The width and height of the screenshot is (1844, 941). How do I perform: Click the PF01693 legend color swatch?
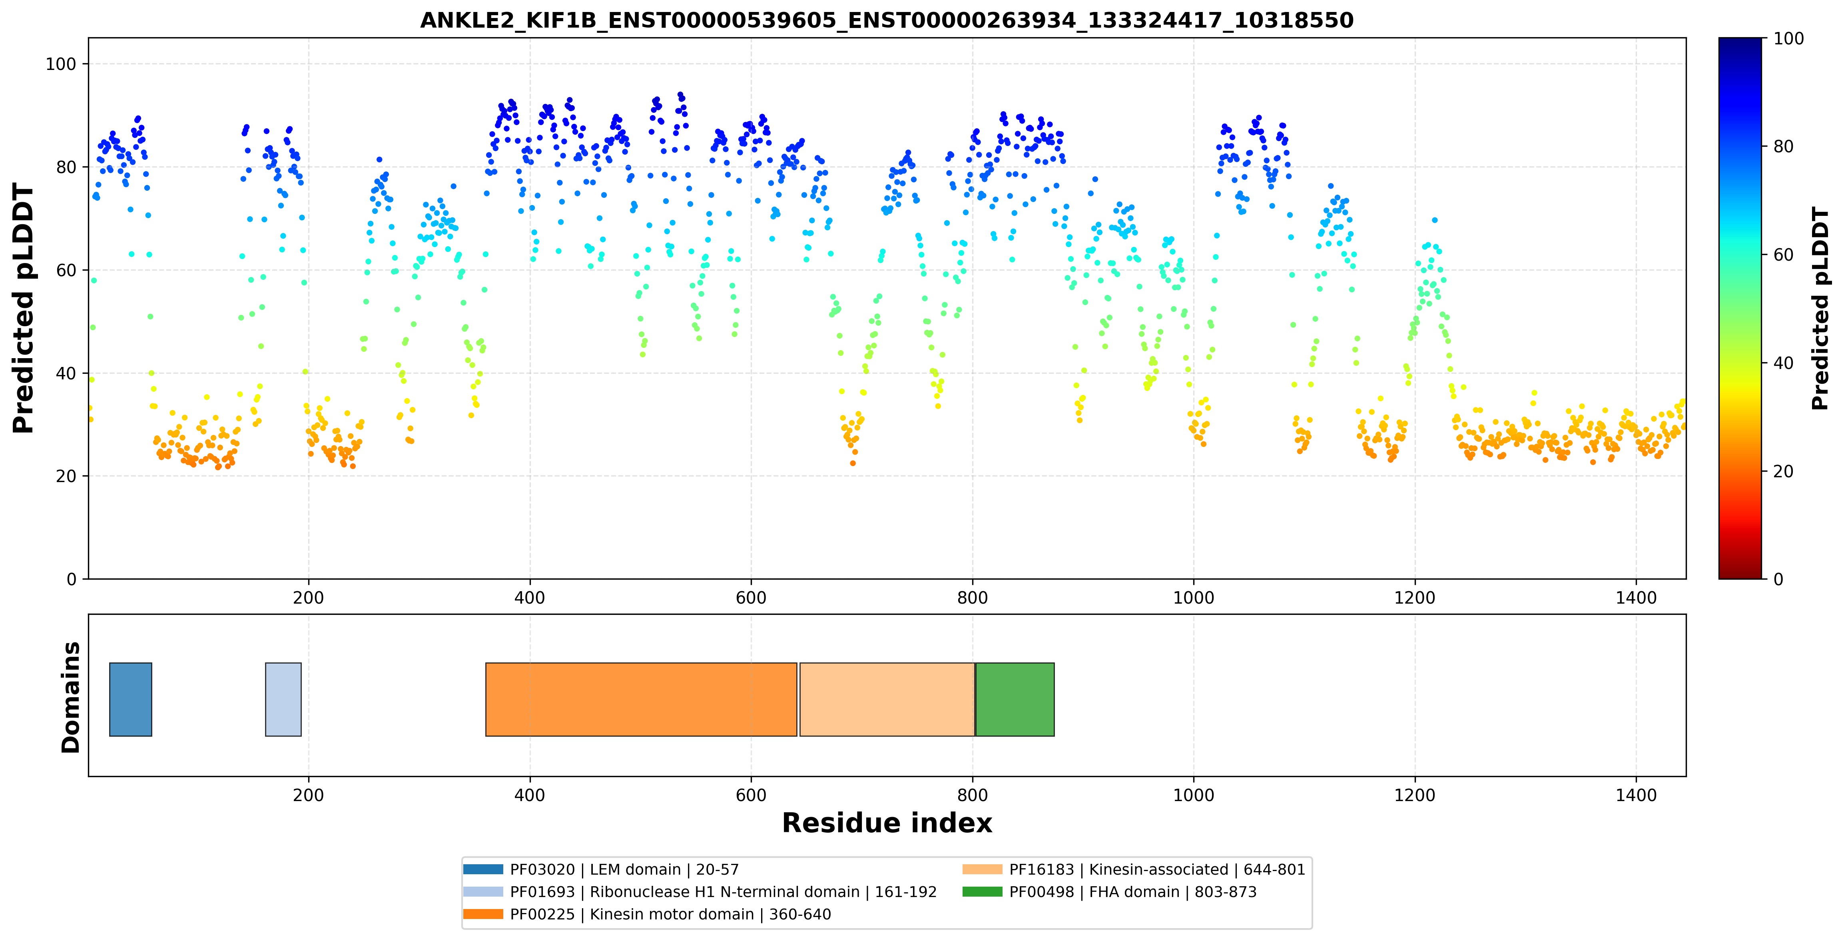pos(483,891)
